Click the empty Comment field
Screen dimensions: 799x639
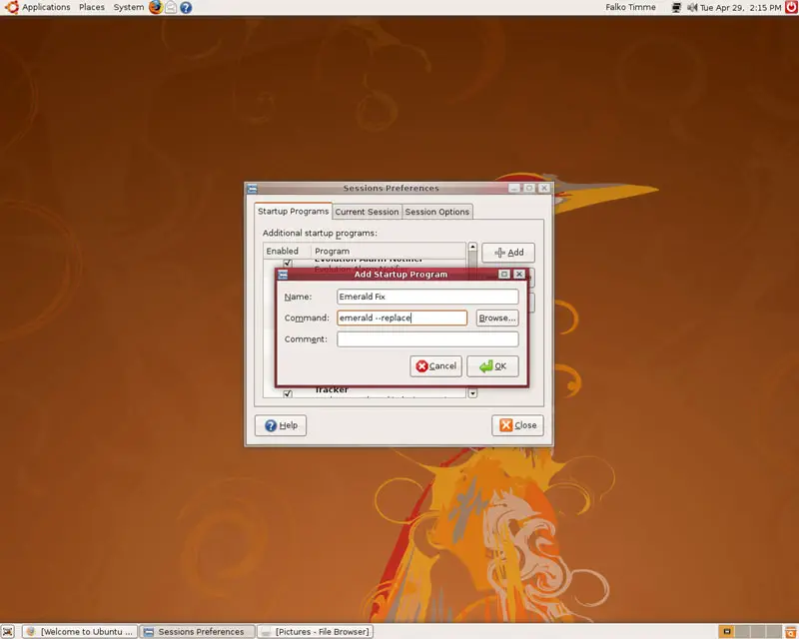(427, 339)
